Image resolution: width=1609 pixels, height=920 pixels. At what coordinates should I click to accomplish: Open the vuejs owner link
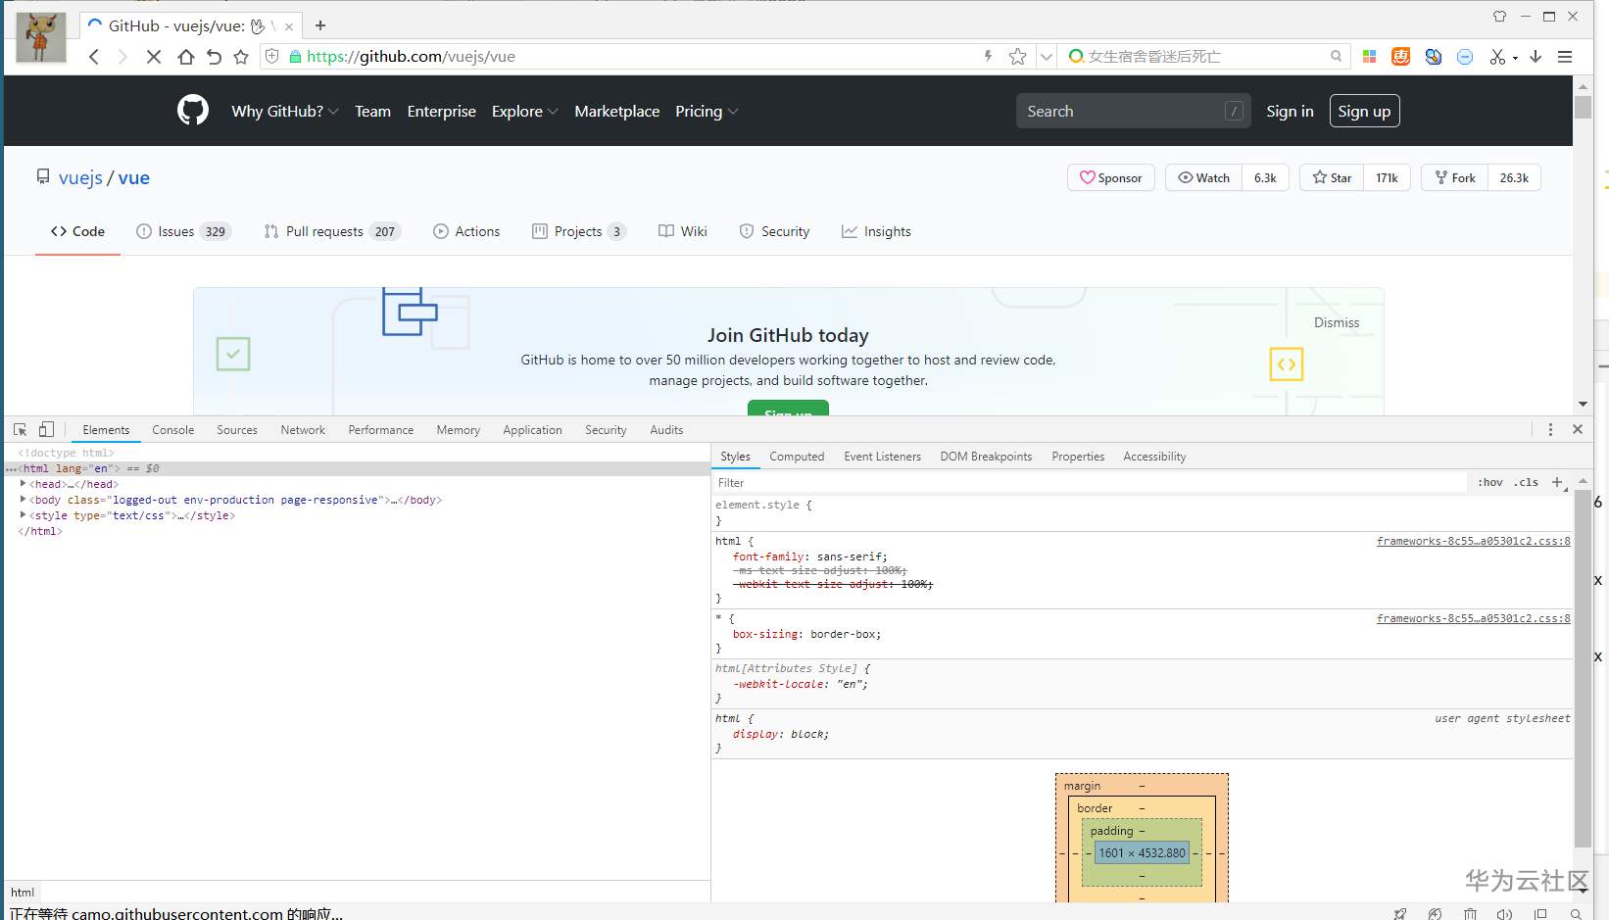click(80, 177)
